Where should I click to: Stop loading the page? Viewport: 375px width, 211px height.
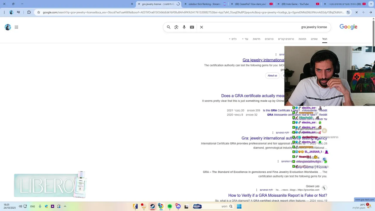(x=357, y=12)
